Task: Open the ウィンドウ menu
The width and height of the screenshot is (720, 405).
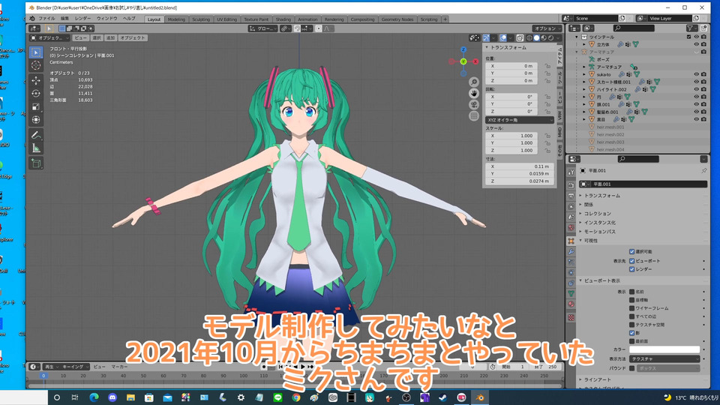Action: pyautogui.click(x=107, y=18)
